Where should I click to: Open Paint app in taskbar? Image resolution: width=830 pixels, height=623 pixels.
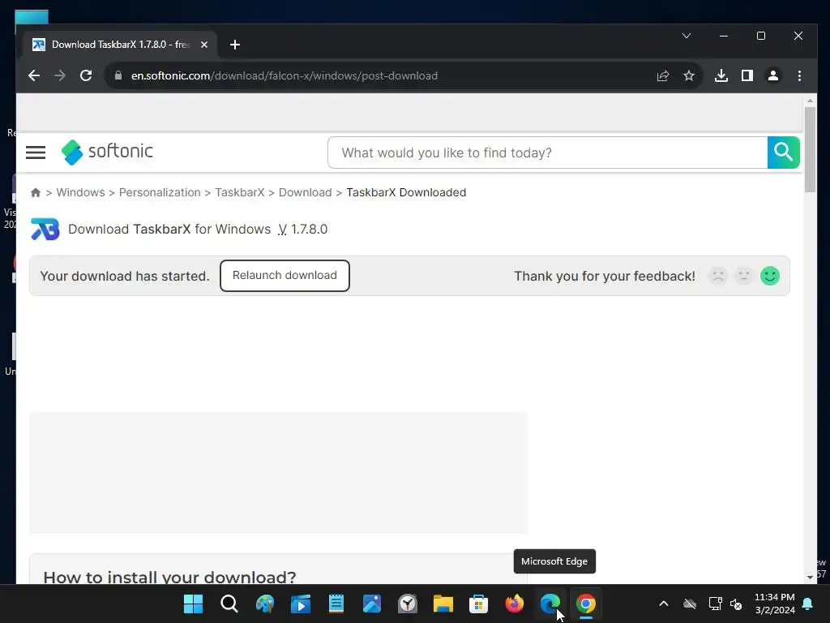pyautogui.click(x=265, y=604)
